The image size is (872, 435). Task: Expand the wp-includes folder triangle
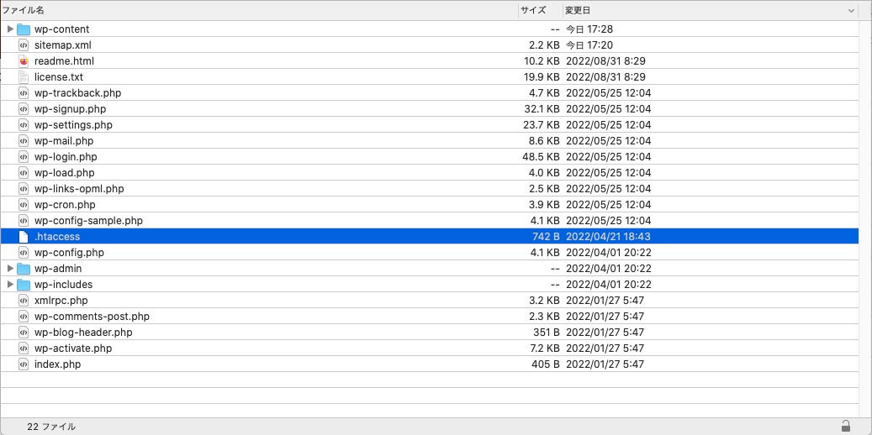pyautogui.click(x=10, y=285)
